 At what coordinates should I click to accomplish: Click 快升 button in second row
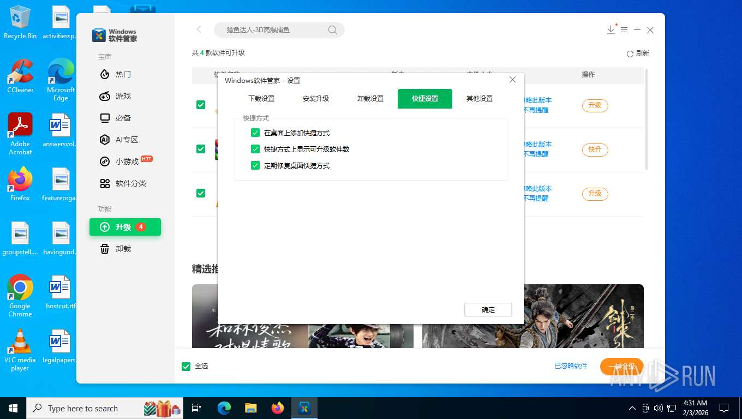595,149
